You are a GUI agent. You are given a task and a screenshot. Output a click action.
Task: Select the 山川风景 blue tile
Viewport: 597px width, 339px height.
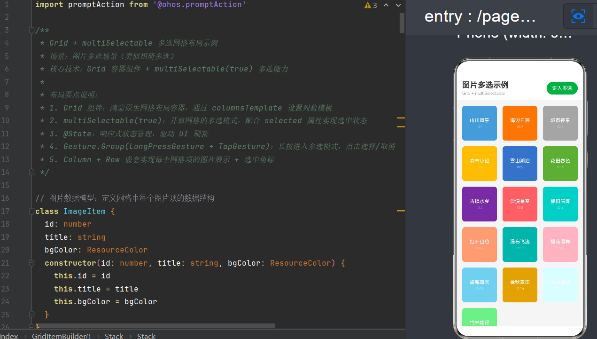click(480, 123)
